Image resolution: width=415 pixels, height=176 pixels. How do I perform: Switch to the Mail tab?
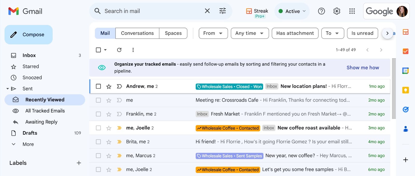click(105, 33)
